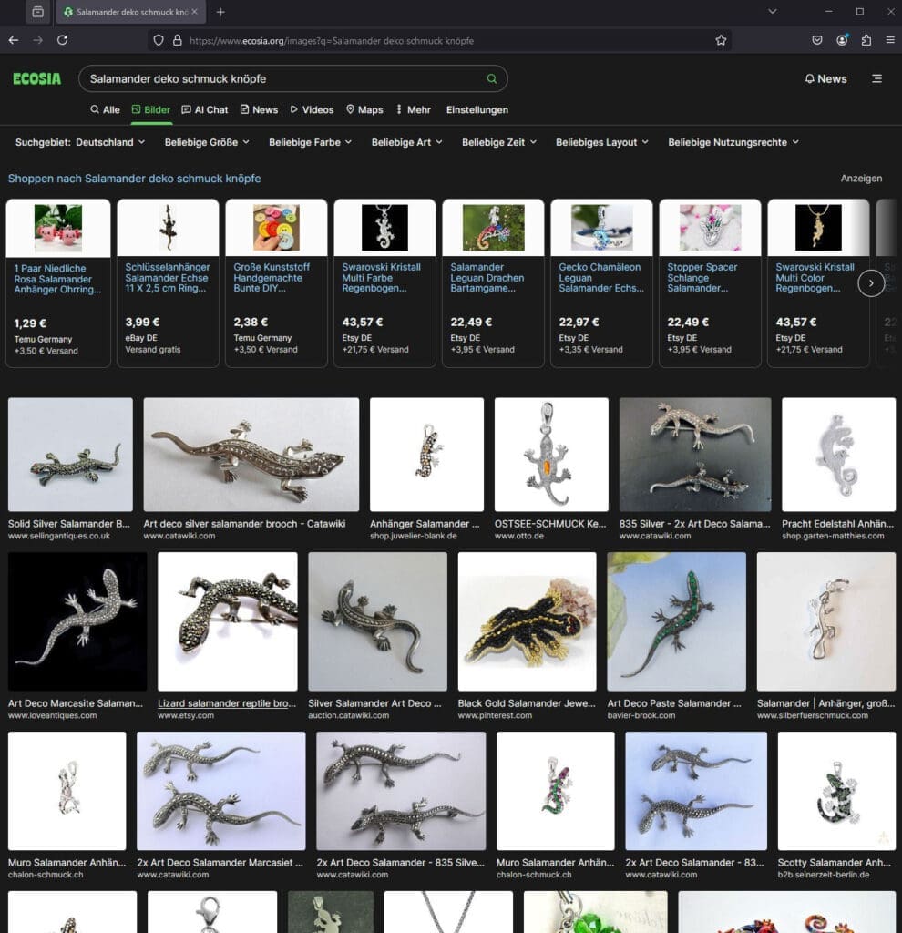Open the Rosa Salamander Anhänger Ohrring product
This screenshot has width=902, height=933.
pos(58,283)
